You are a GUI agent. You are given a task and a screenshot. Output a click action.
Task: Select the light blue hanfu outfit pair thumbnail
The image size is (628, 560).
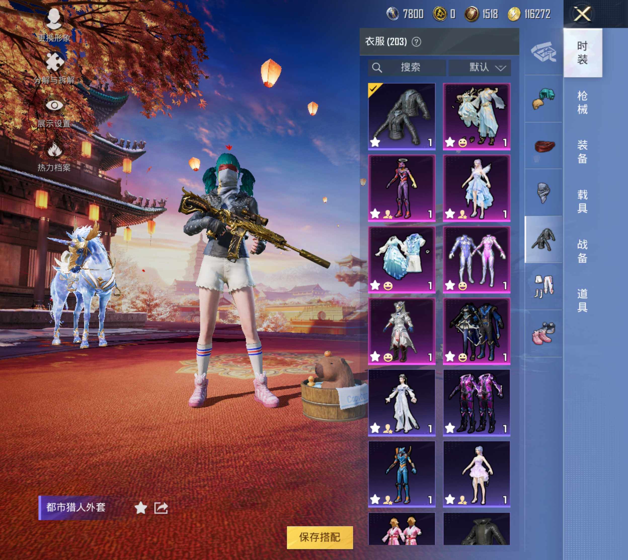coord(477,116)
